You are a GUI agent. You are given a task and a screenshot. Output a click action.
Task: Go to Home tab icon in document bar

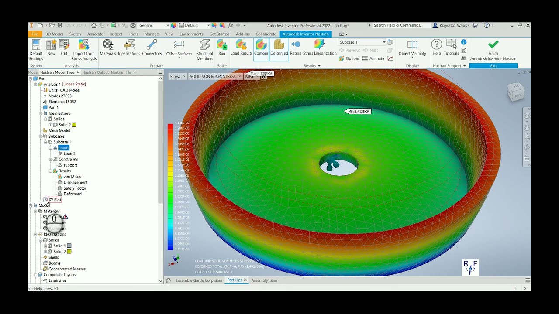(168, 280)
